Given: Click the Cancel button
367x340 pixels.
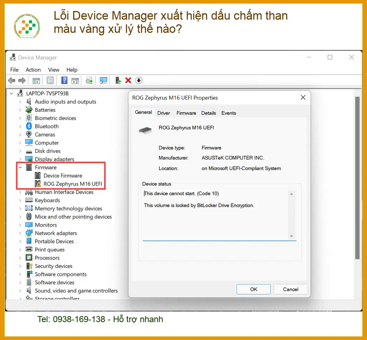Looking at the screenshot, I should click(290, 289).
